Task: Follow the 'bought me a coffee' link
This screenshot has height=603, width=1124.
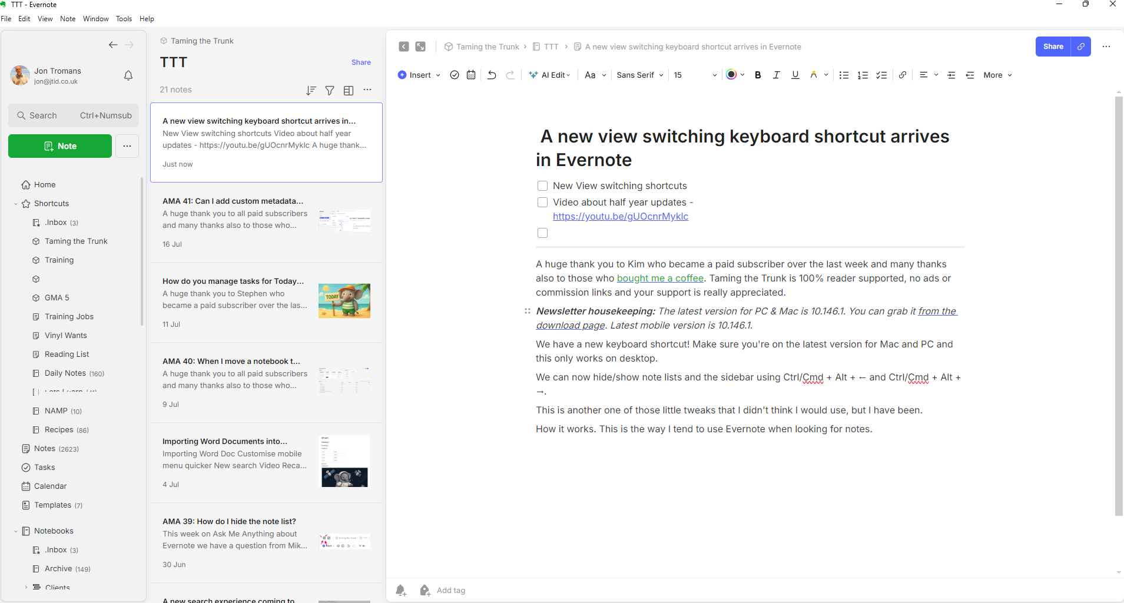Action: [x=660, y=279]
